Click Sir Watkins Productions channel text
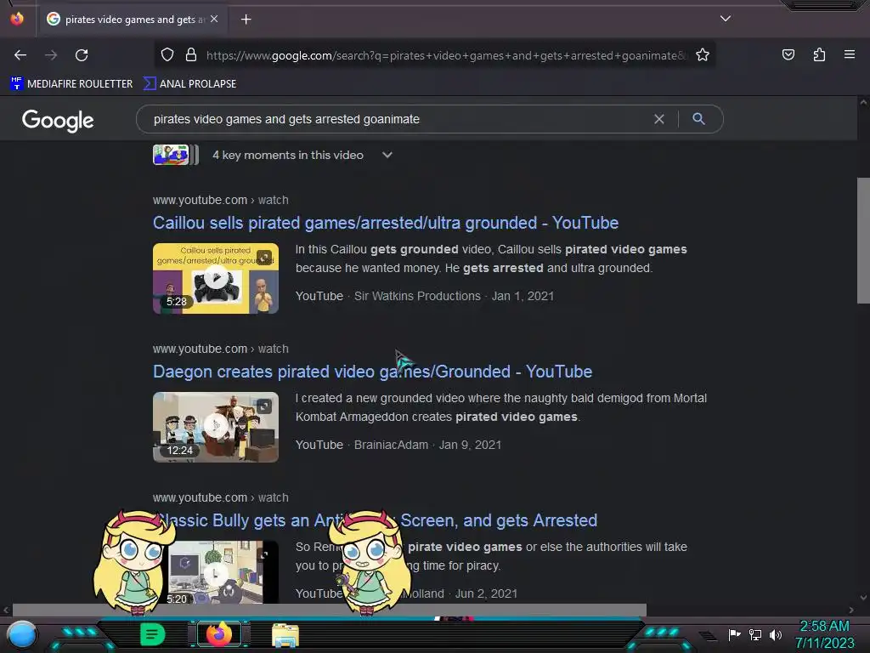 pos(417,296)
